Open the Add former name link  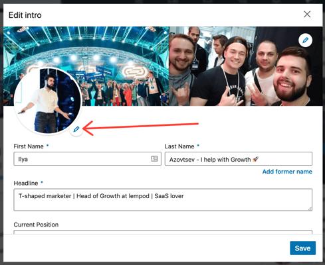[287, 172]
